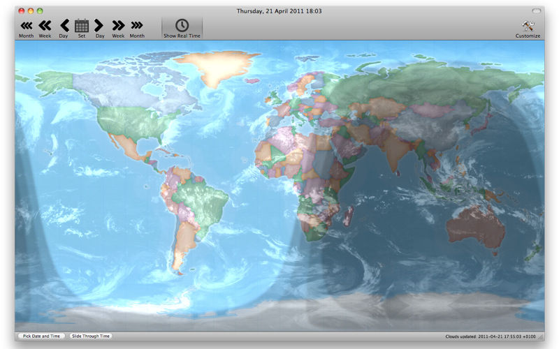559x349 pixels.
Task: Click the window title date text
Action: click(279, 12)
